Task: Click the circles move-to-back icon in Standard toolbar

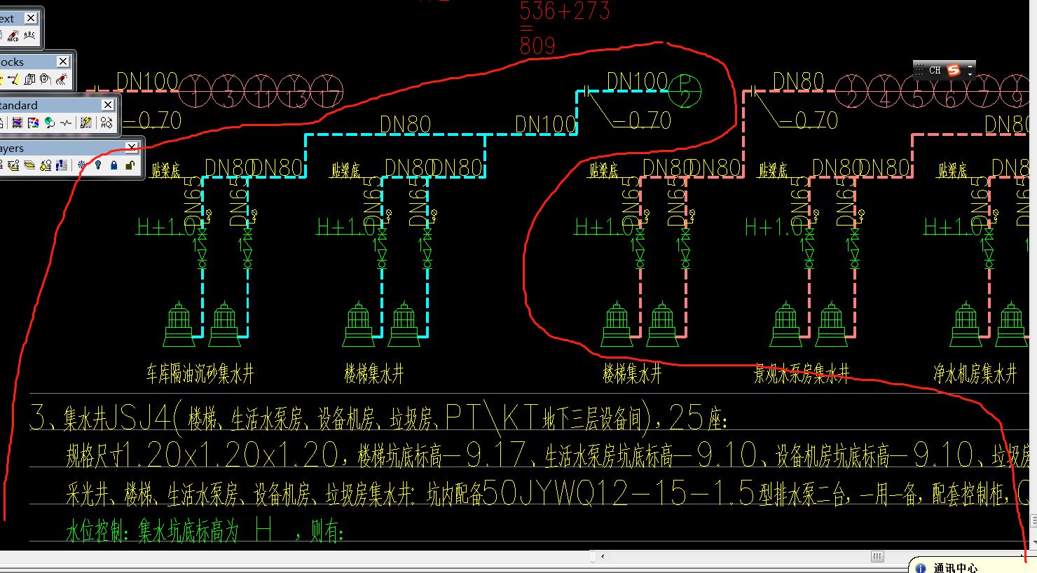Action: [x=107, y=123]
